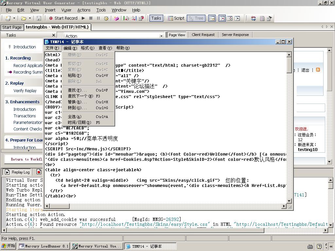335x251 pixels.
Task: Expand the Open file dropdown arrow
Action: click(30, 18)
